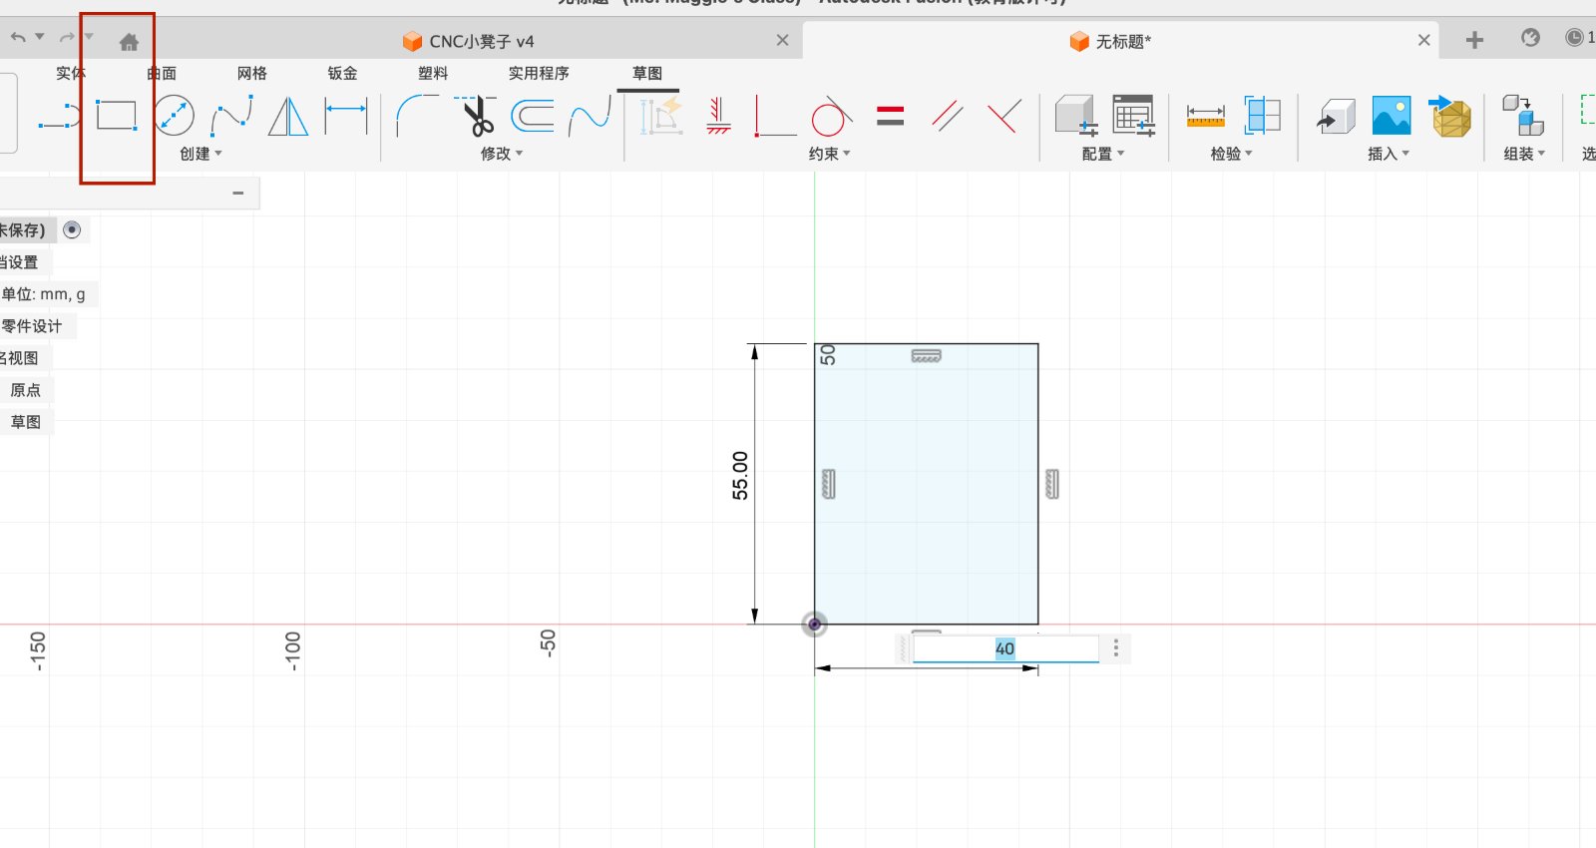Screen dimensions: 1596x848
Task: Expand the 修改 dropdown menu
Action: pyautogui.click(x=502, y=154)
